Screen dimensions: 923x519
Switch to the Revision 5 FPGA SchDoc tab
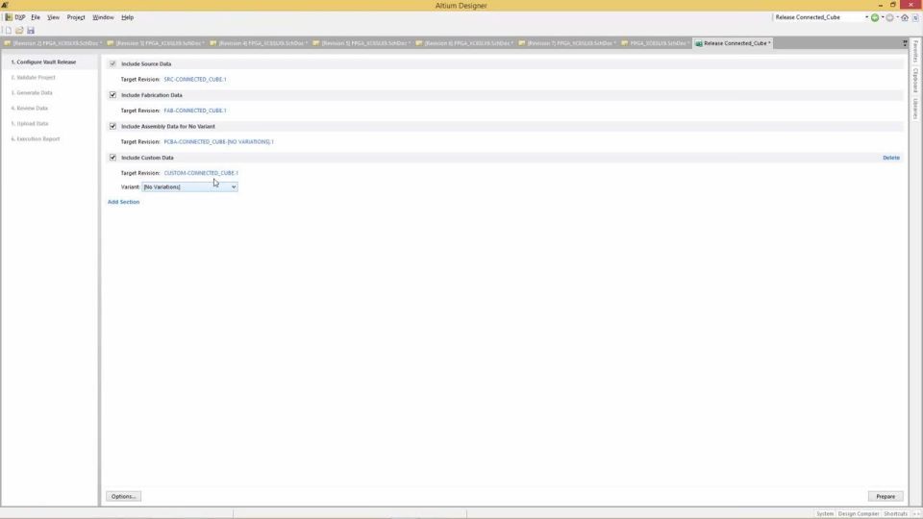362,43
